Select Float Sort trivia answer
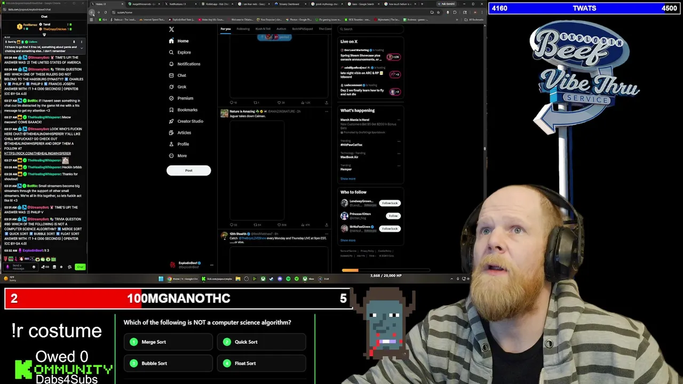Image resolution: width=683 pixels, height=384 pixels. [261, 363]
